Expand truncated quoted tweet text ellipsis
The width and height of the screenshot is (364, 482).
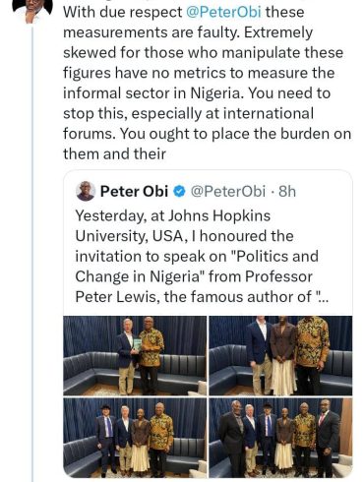[x=323, y=297]
